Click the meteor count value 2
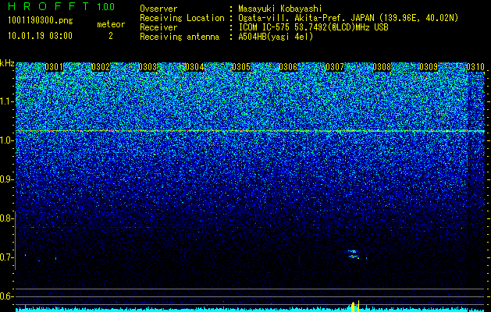The height and width of the screenshot is (312, 491). 111,36
